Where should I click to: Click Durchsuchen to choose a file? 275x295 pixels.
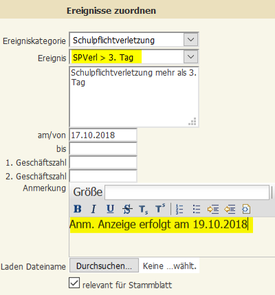(104, 265)
